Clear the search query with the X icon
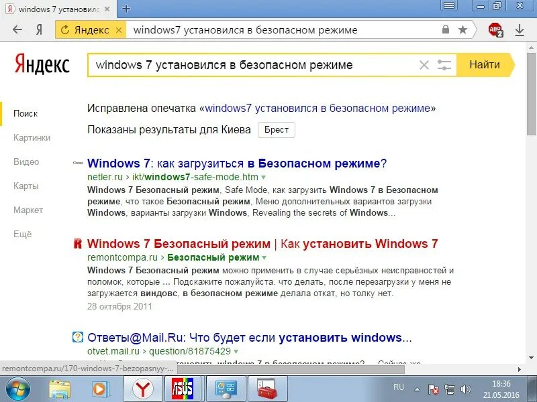 (x=424, y=65)
